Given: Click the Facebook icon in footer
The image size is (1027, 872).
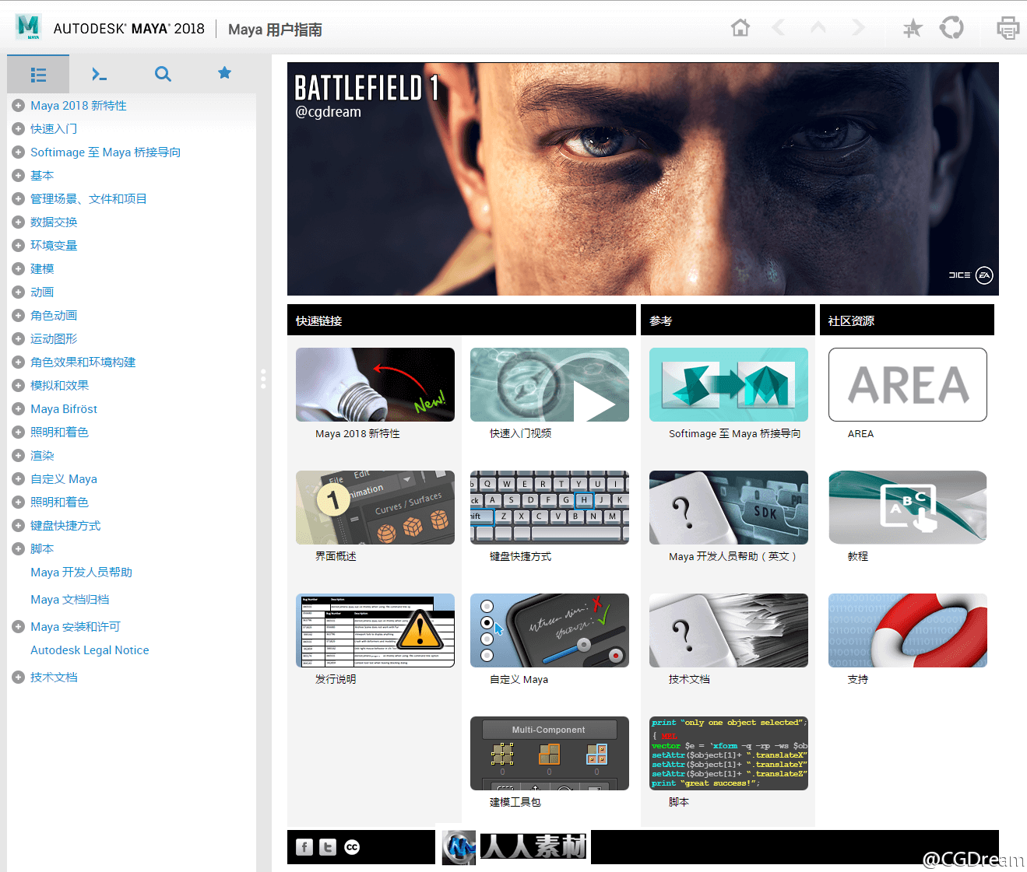Looking at the screenshot, I should coord(304,847).
